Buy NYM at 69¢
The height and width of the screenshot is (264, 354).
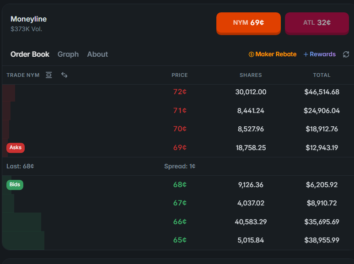point(248,23)
